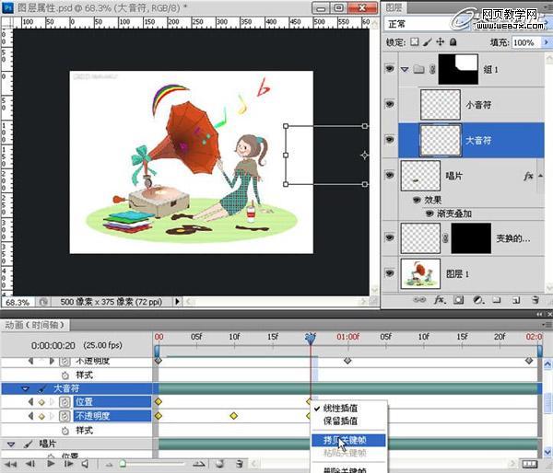
Task: Toggle visibility of 图层 1 layer
Action: point(389,273)
